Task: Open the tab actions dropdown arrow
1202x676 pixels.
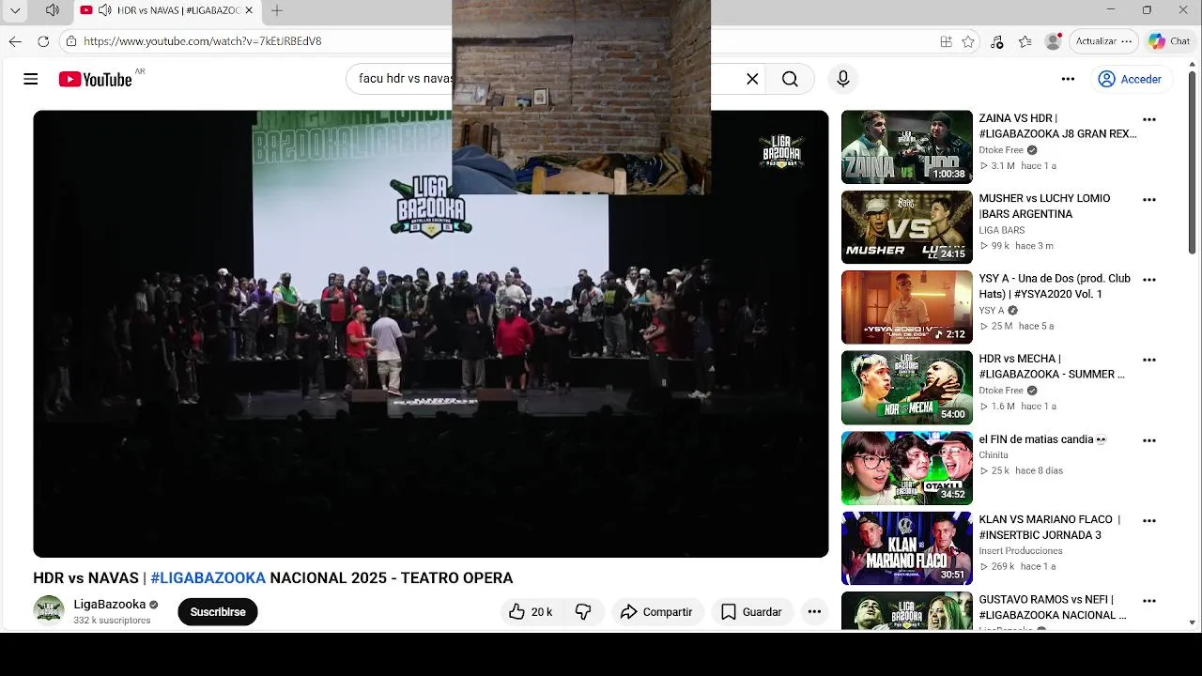Action: coord(15,10)
